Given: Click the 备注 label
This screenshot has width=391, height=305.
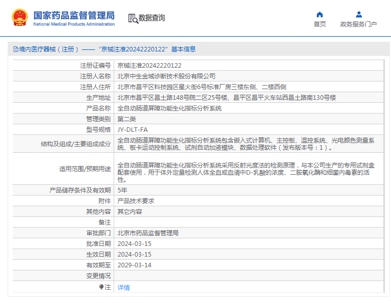Looking at the screenshot, I should click(105, 223).
